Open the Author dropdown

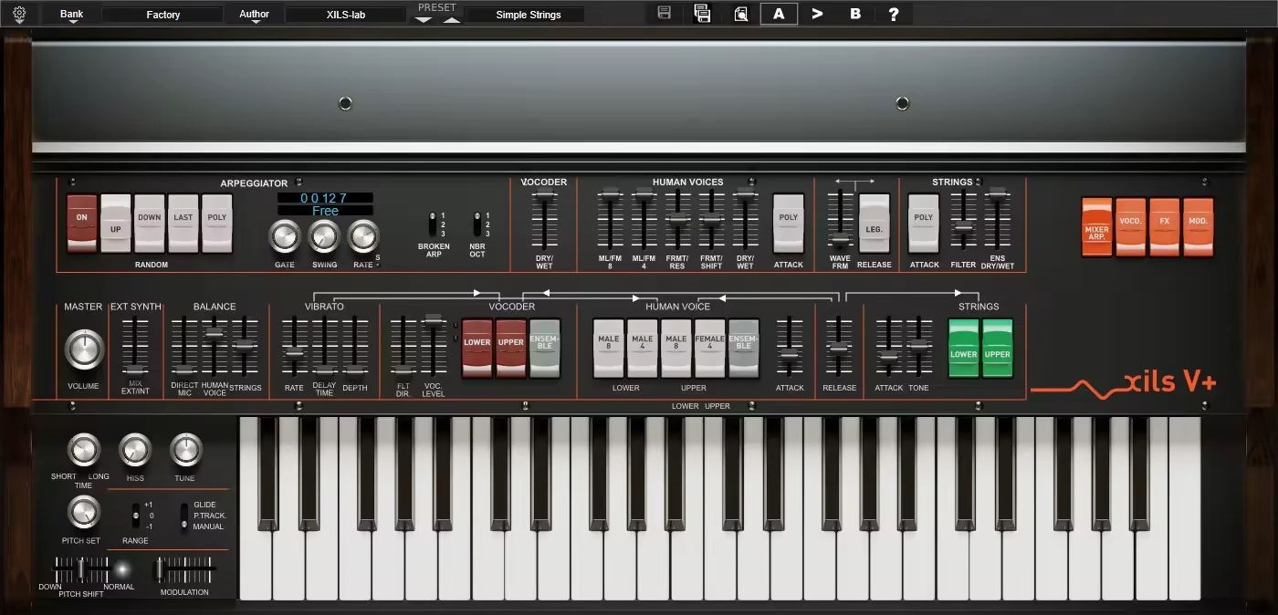[255, 15]
